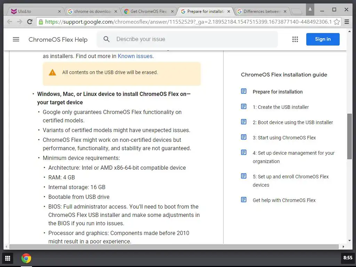Switch to the Differences between tab
This screenshot has height=267, width=356.
(x=262, y=11)
